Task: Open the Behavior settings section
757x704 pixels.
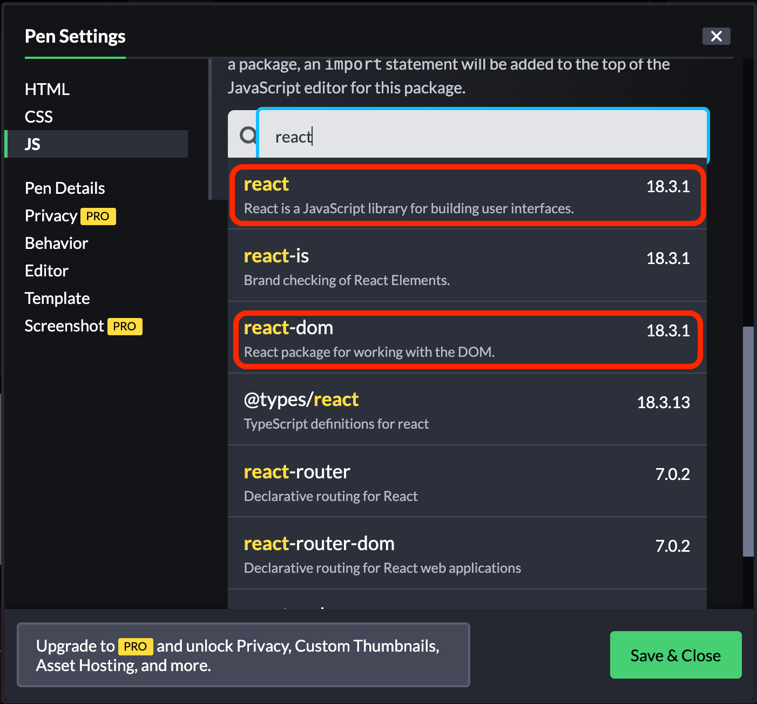Action: pos(56,243)
